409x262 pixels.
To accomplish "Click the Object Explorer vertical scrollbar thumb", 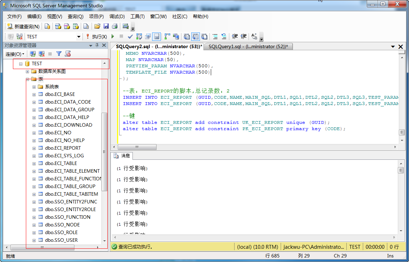I will point(104,151).
